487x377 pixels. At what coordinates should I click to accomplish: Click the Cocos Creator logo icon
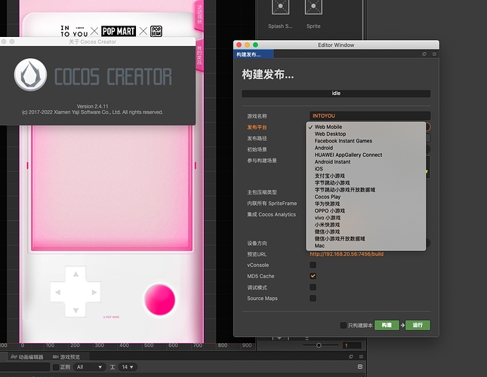coord(30,75)
